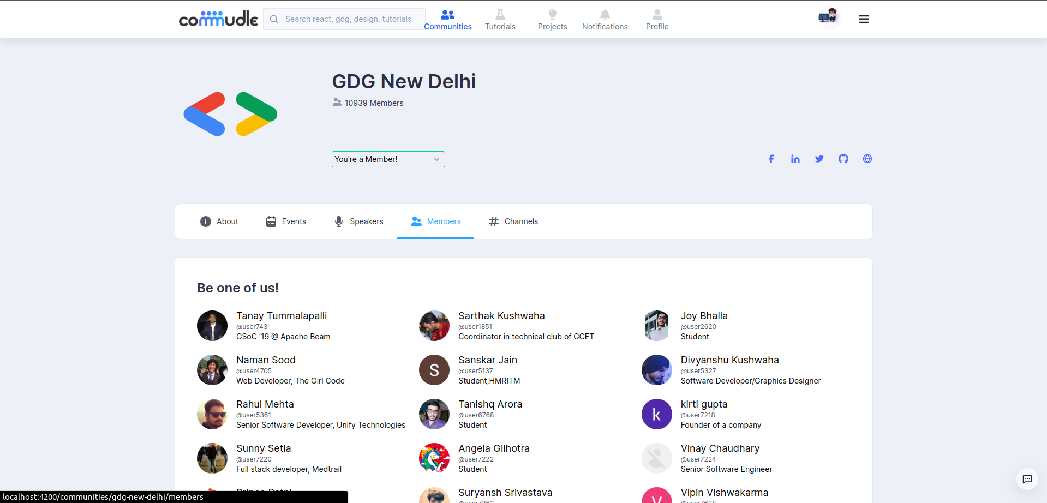Open the website globe icon
This screenshot has height=503, width=1047.
(867, 159)
